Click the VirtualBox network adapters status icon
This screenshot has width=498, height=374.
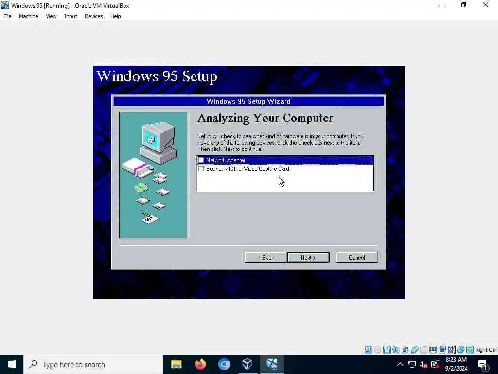(x=405, y=350)
